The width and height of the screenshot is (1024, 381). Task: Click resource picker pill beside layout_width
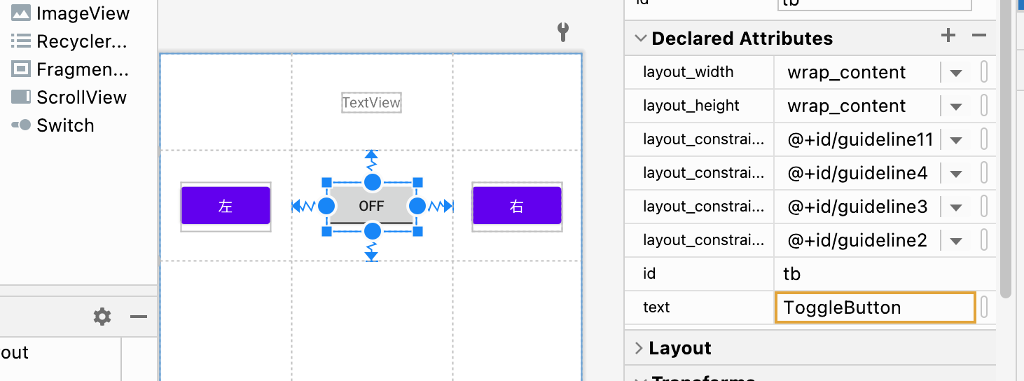point(984,72)
